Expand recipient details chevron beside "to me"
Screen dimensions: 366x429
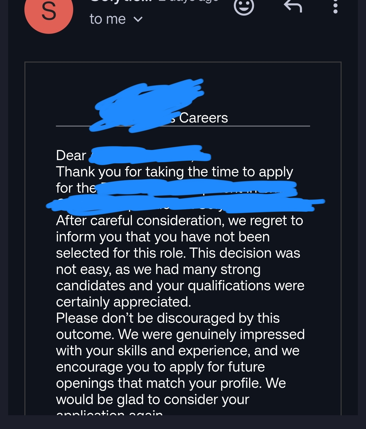[138, 19]
